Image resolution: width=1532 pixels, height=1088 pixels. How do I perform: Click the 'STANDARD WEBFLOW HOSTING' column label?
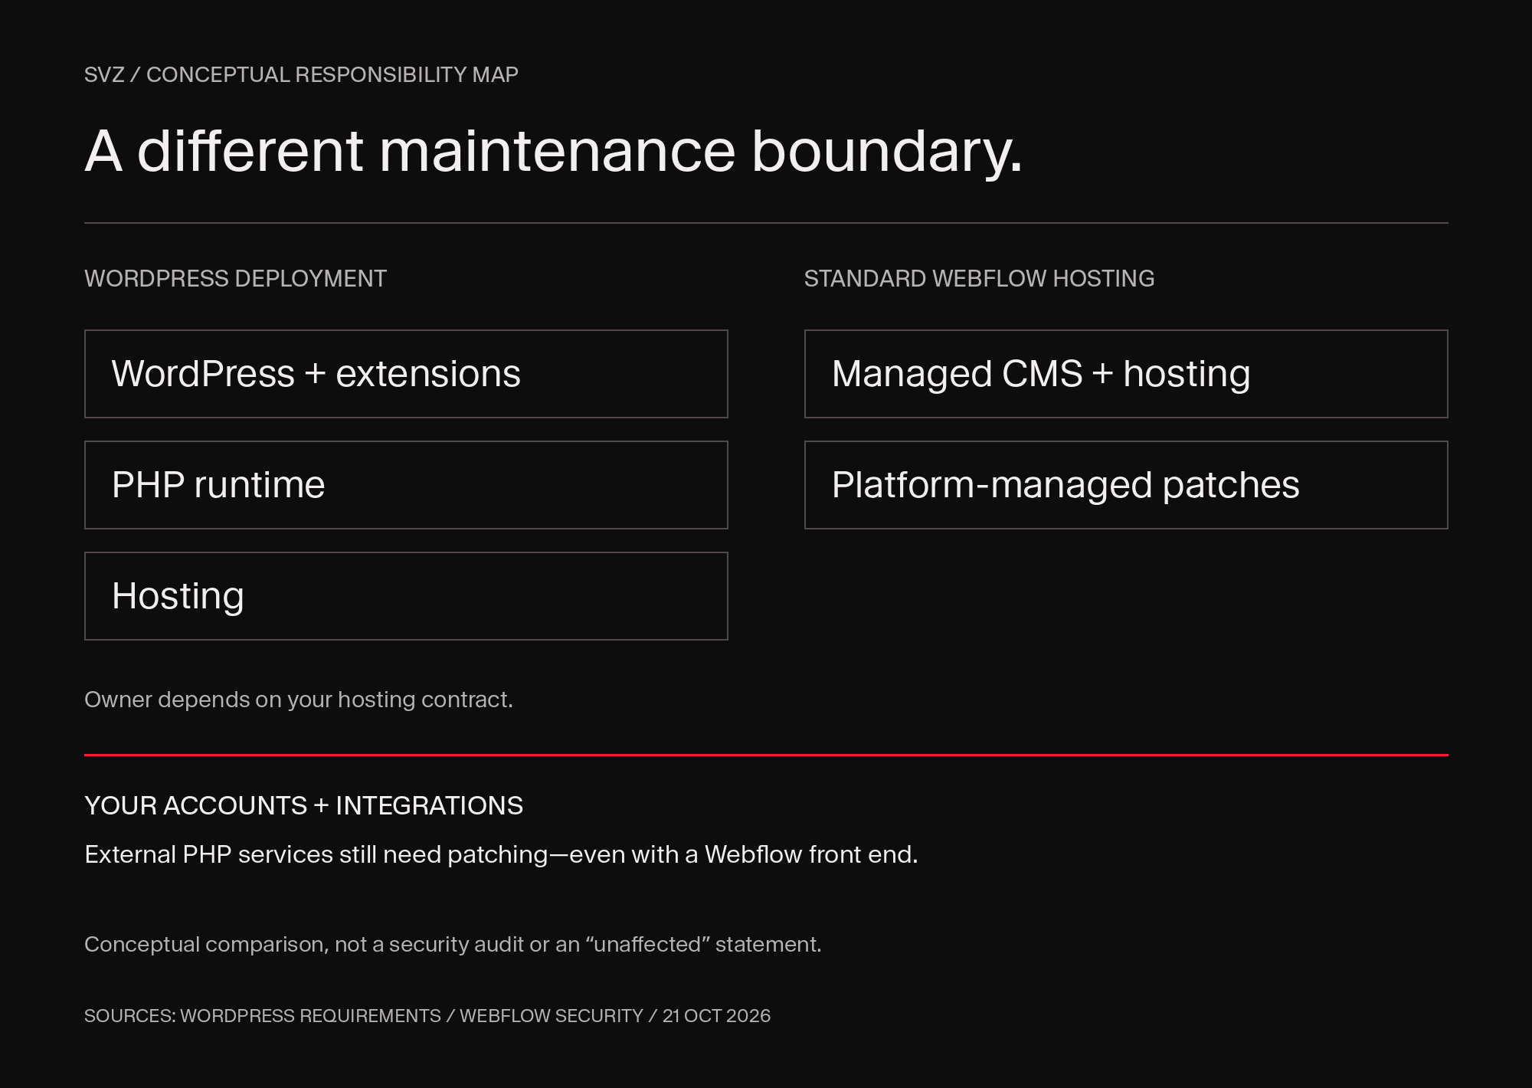(979, 278)
